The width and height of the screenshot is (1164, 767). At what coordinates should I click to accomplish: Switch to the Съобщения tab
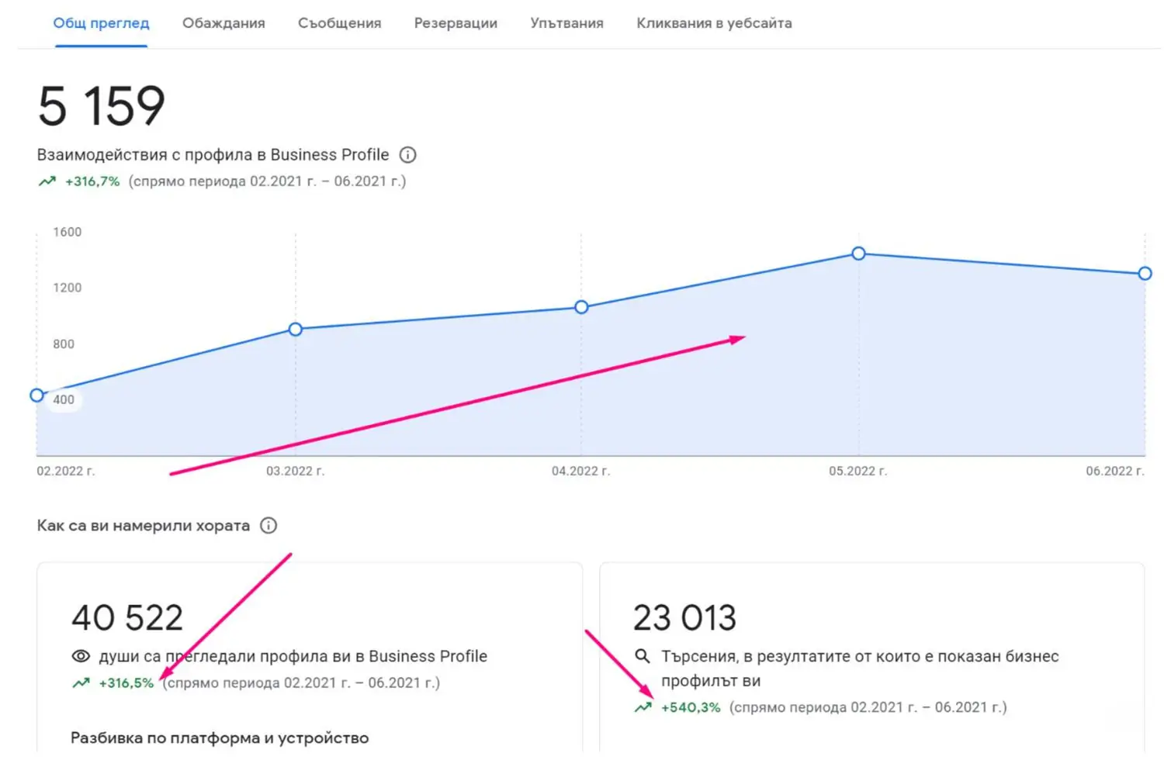[339, 23]
